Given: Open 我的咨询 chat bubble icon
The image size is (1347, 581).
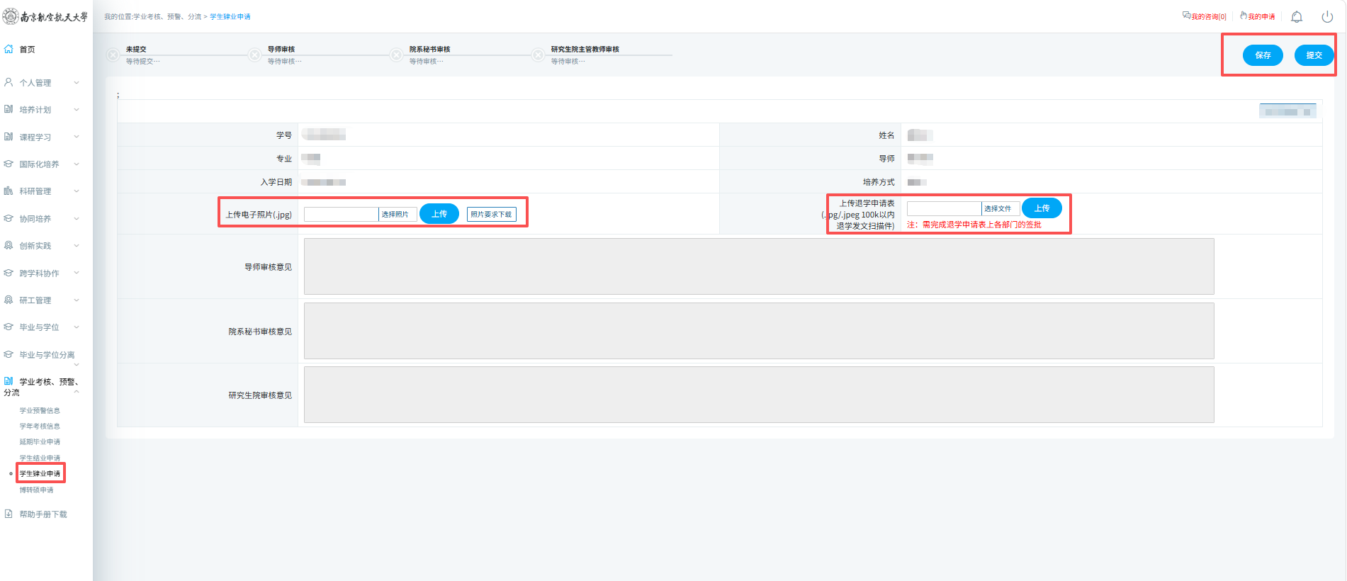Looking at the screenshot, I should point(1186,16).
